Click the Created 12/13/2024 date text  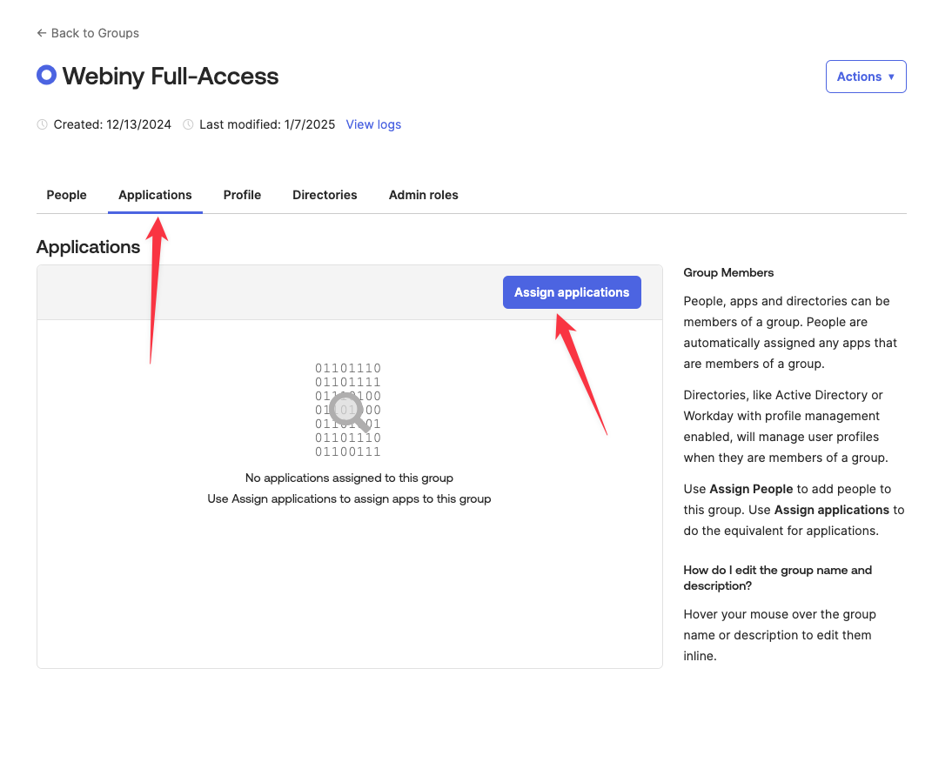(x=112, y=124)
